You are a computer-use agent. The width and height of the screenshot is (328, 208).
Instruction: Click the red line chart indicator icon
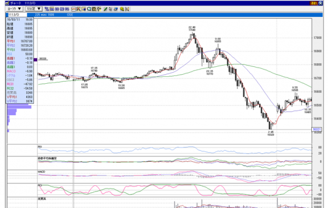click(x=74, y=9)
